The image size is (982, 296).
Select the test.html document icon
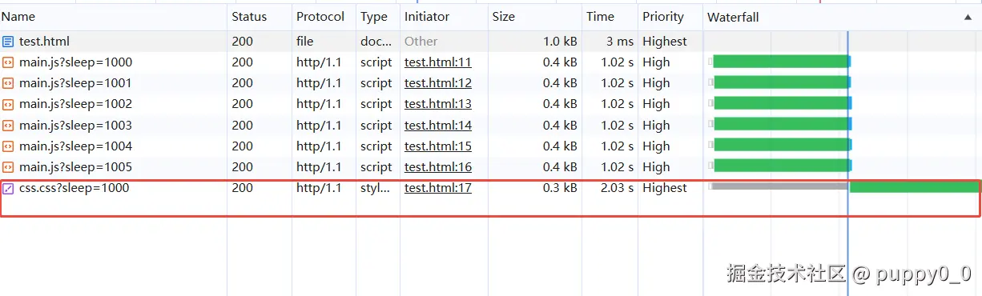click(8, 42)
